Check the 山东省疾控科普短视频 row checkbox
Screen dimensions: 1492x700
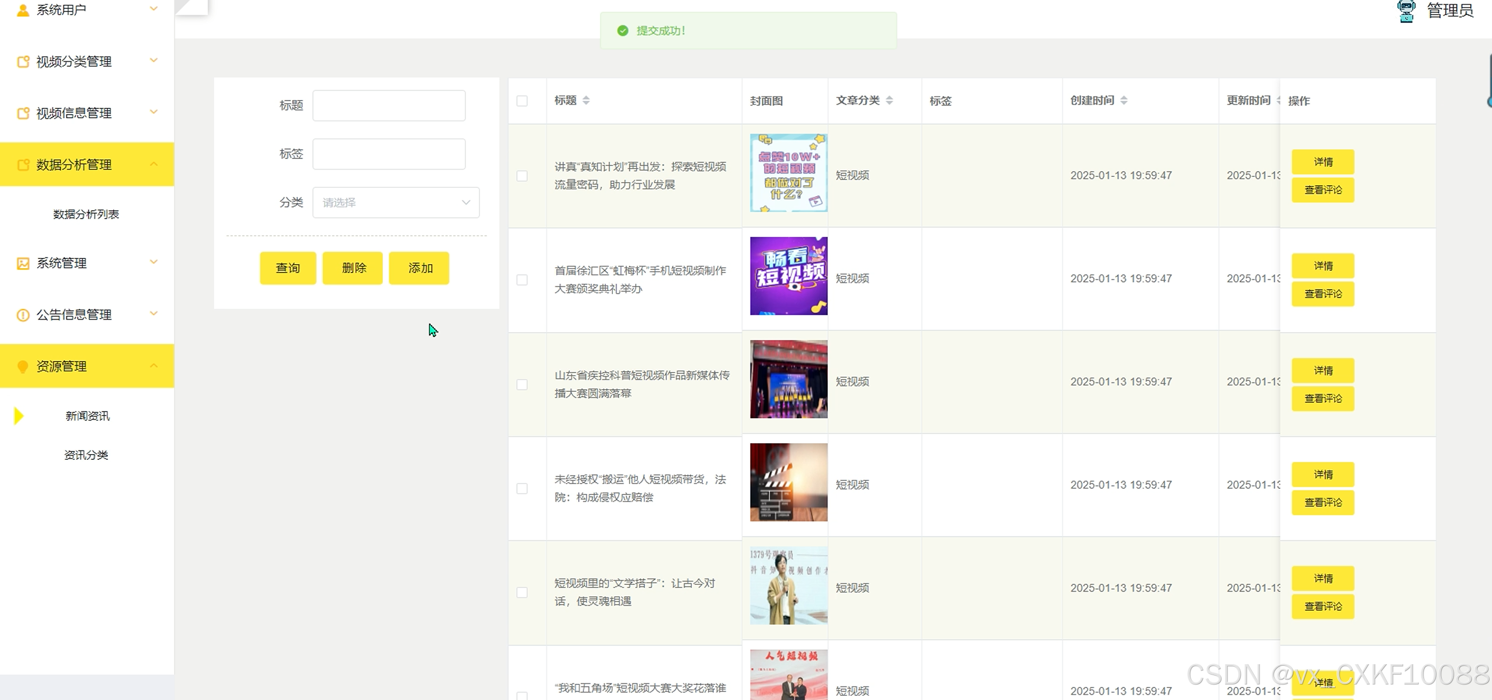point(522,385)
